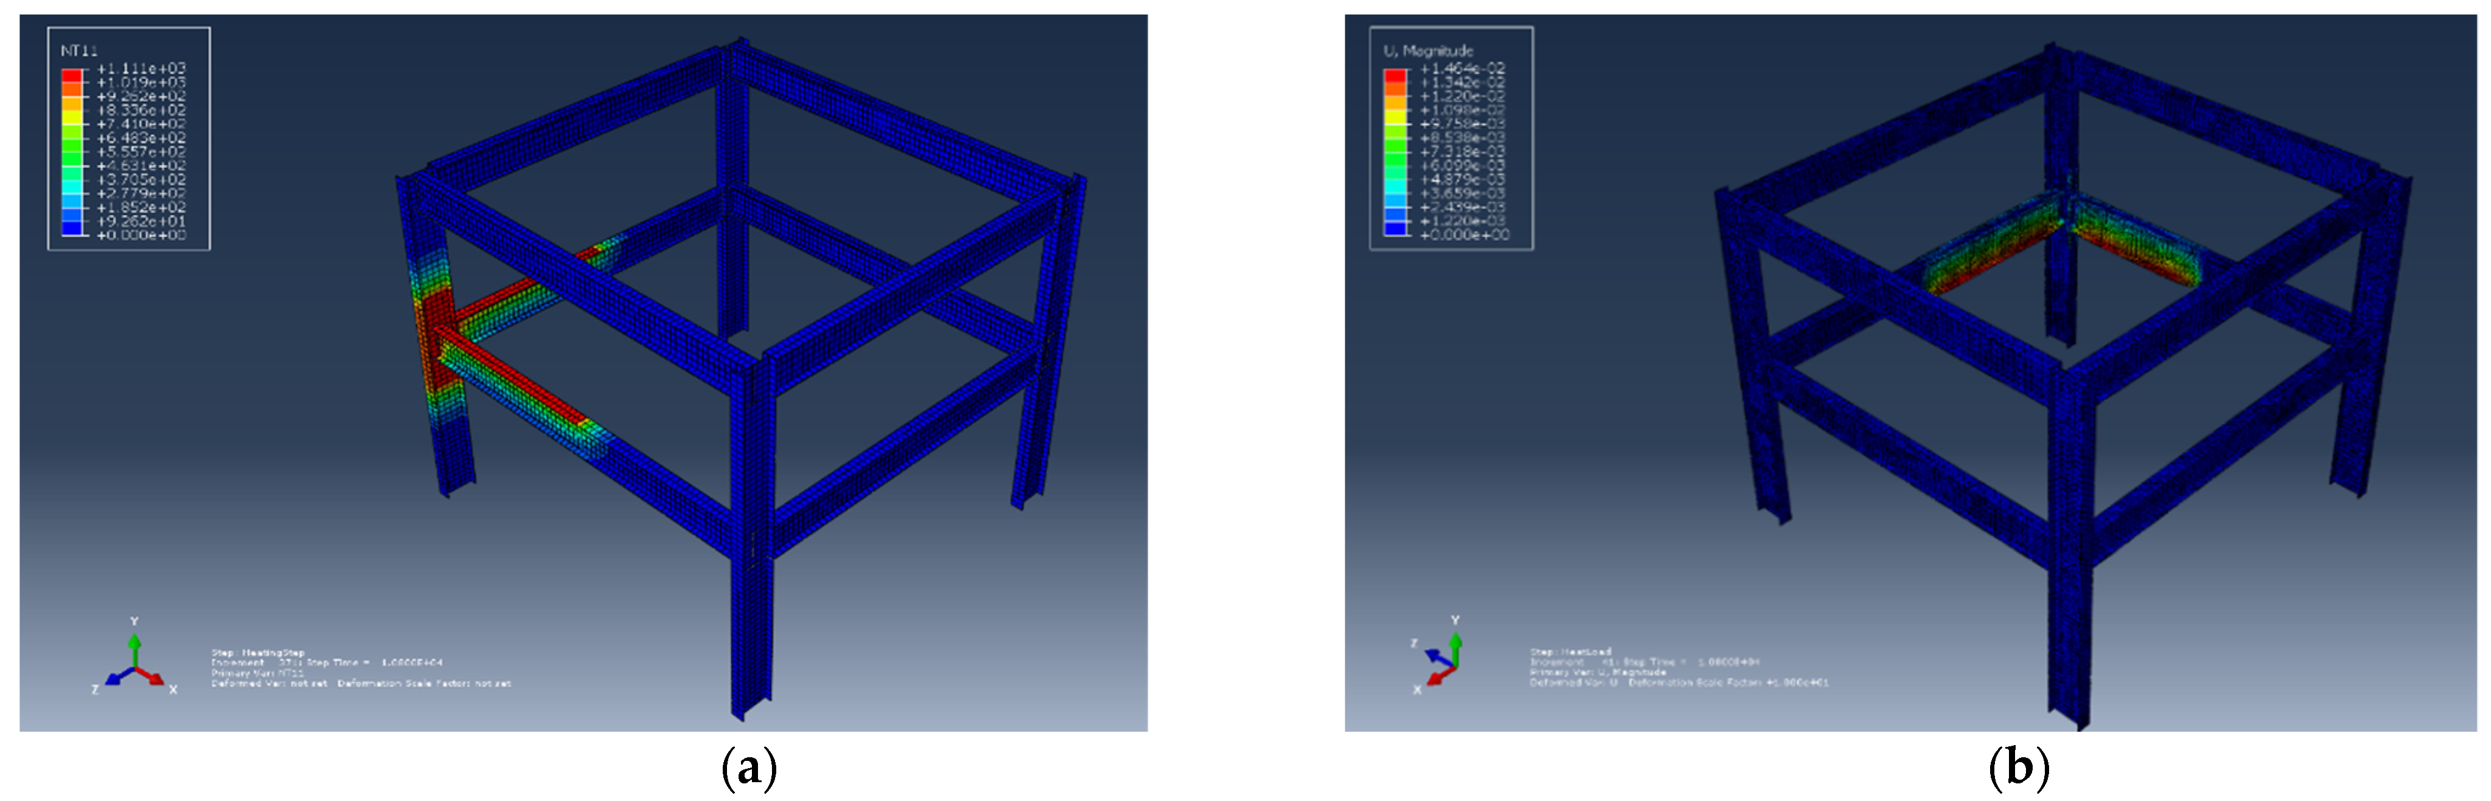Viewport: 2491px width, 801px height.
Task: Click the +1.111e+03 legend value
Action: click(x=140, y=69)
